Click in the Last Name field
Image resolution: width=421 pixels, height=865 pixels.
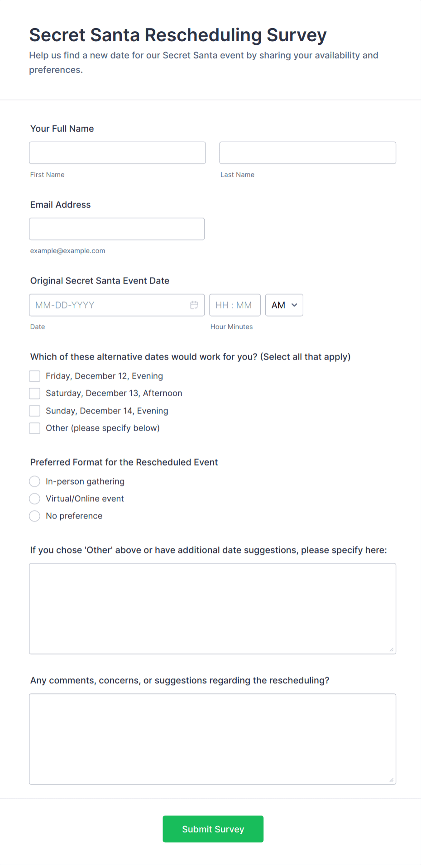(x=307, y=153)
